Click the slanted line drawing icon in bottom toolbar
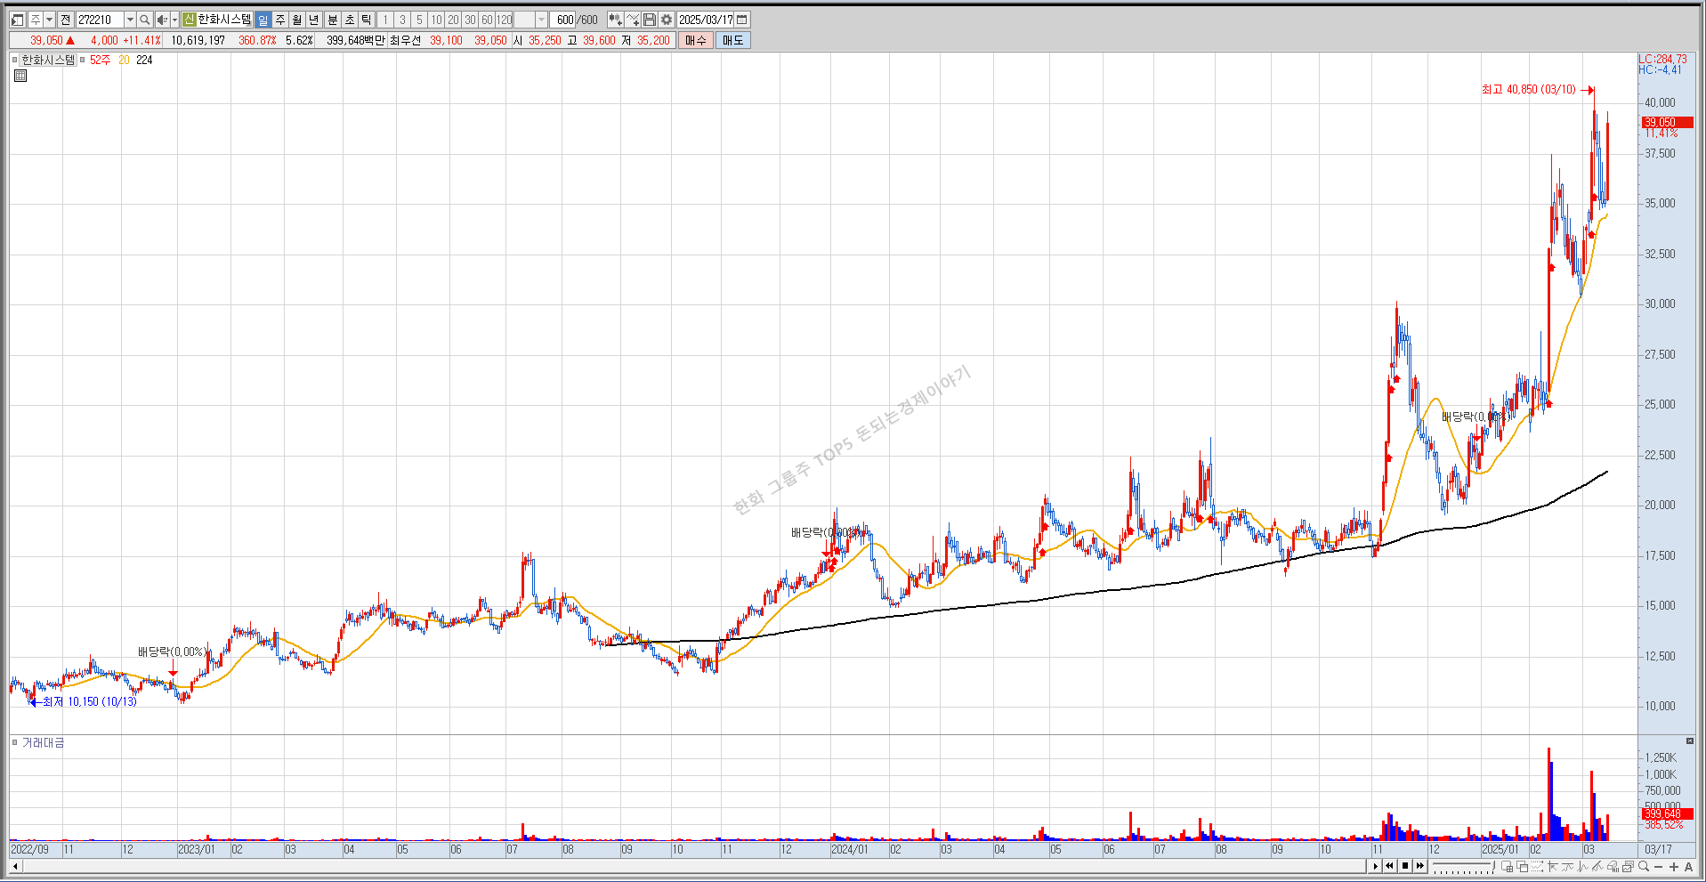 [x=1597, y=866]
